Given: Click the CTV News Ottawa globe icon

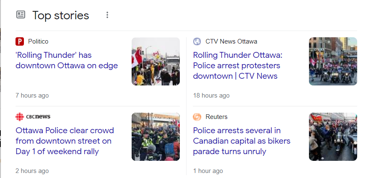Looking at the screenshot, I should [197, 41].
